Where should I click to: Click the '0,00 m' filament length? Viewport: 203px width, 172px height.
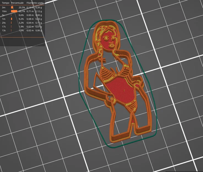click(30, 15)
